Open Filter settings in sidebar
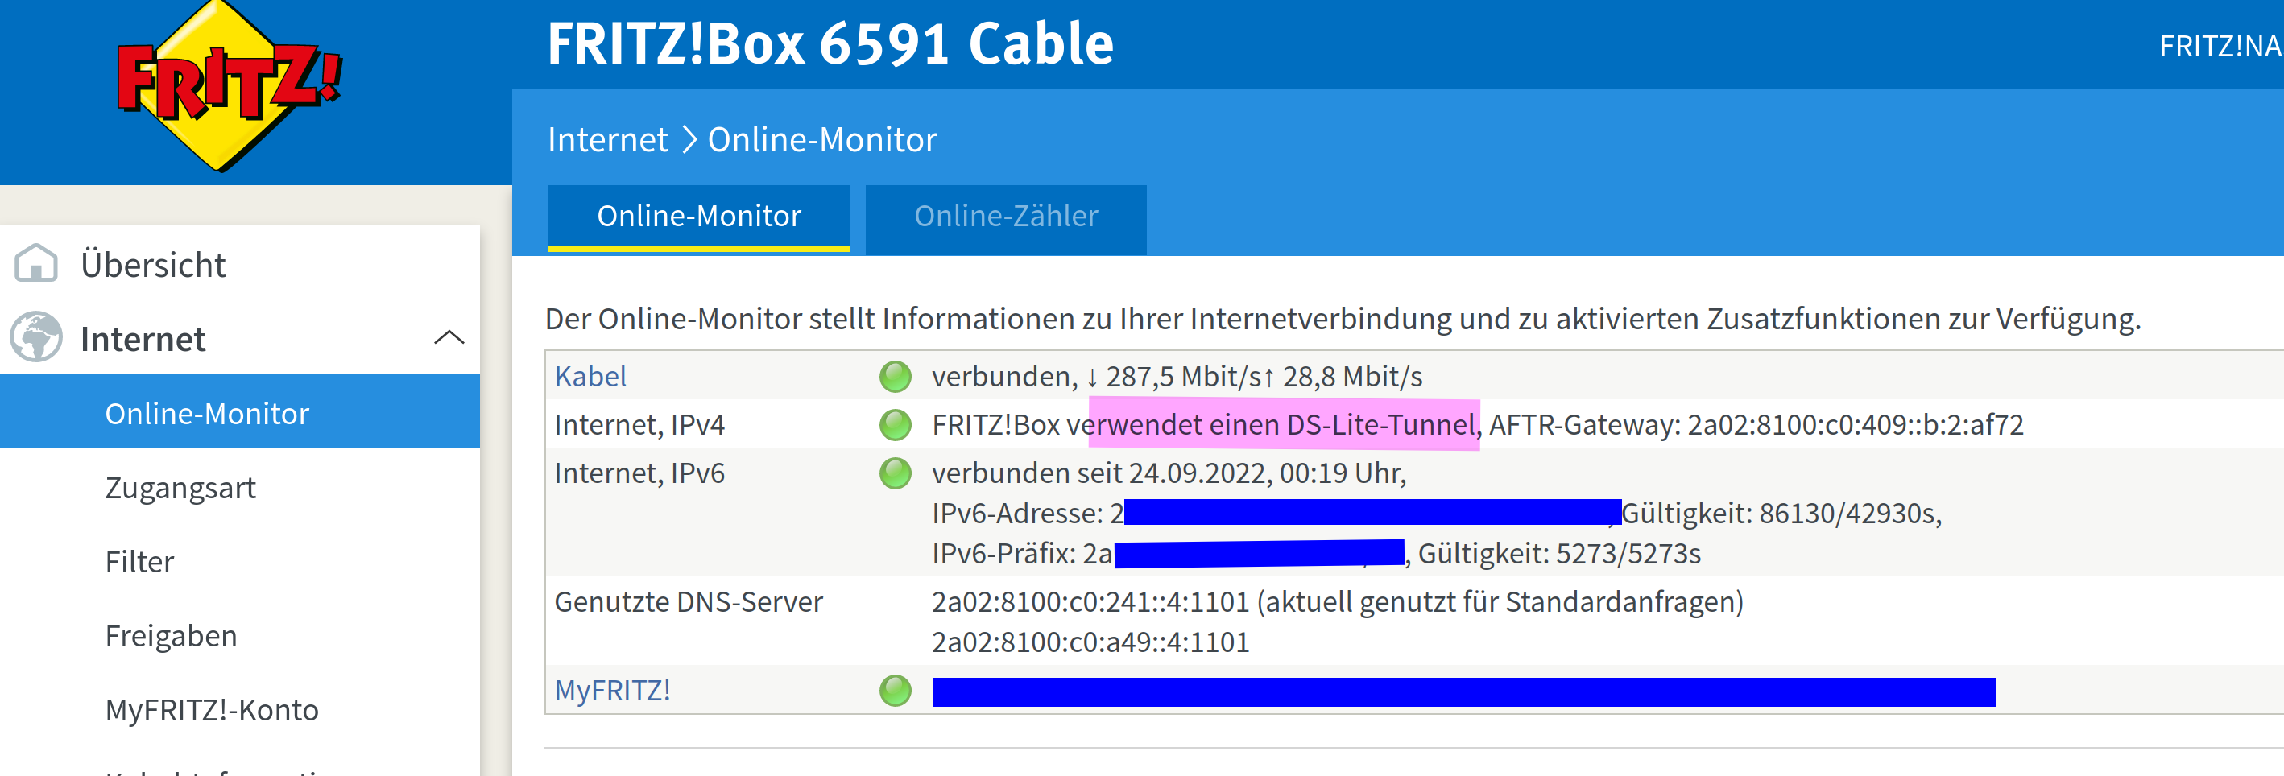Image resolution: width=2284 pixels, height=776 pixels. pyautogui.click(x=139, y=563)
